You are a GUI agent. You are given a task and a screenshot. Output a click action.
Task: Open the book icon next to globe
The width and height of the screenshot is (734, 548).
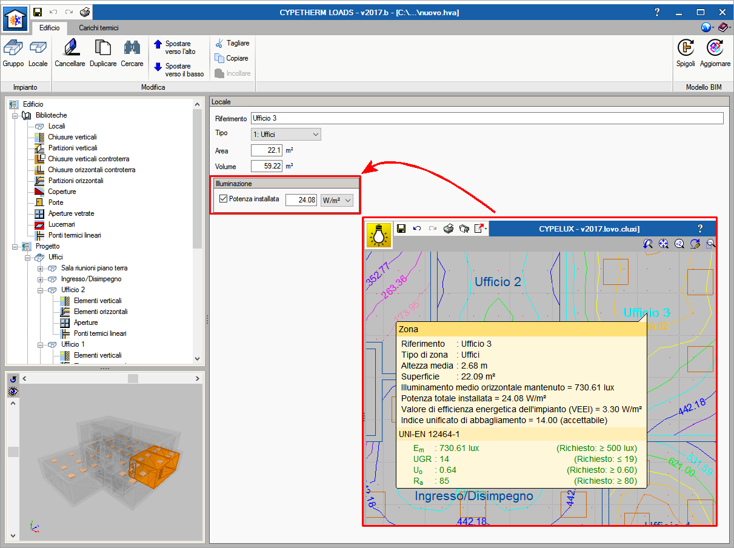724,27
